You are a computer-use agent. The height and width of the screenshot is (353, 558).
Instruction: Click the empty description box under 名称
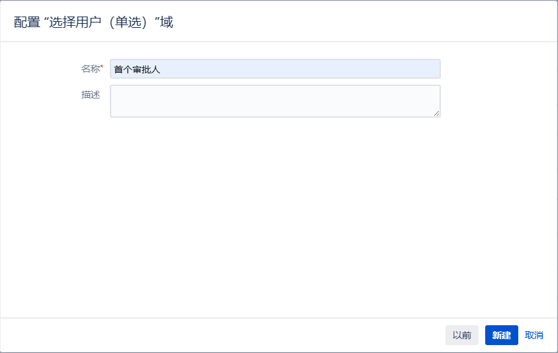[275, 101]
